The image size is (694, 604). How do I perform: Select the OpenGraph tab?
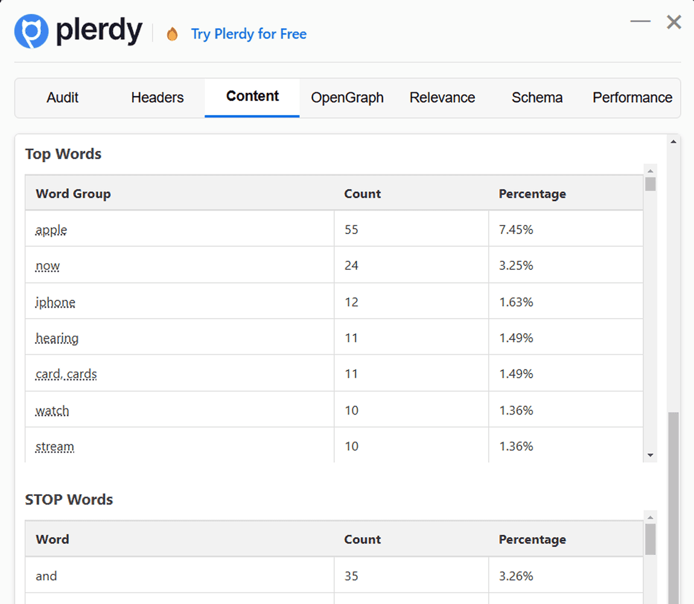(347, 98)
